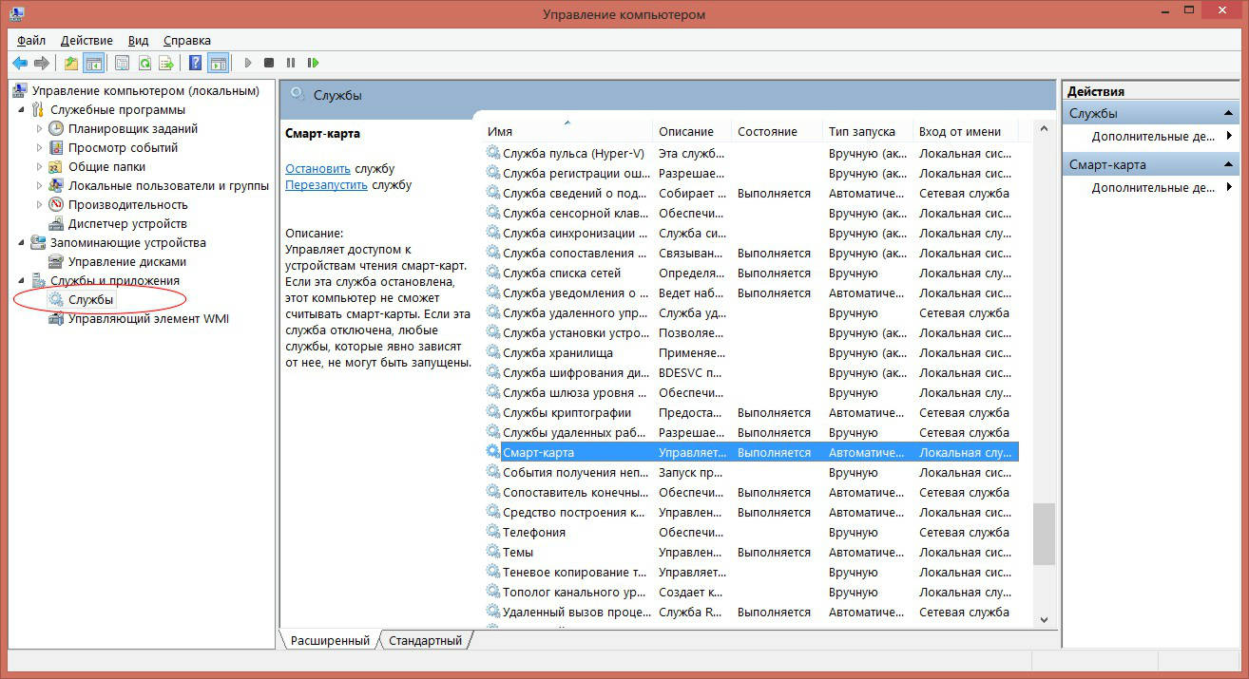Click the vertical scrollbar thumb in services list
Viewport: 1249px width, 679px height.
coord(1044,534)
